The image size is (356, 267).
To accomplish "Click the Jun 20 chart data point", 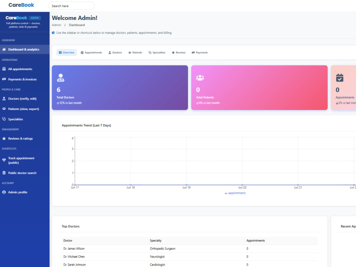I will tap(242, 185).
